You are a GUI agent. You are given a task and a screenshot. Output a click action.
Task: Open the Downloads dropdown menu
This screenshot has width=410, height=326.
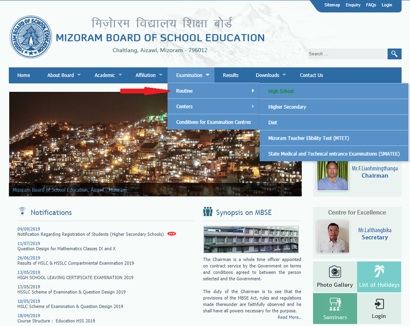[271, 75]
